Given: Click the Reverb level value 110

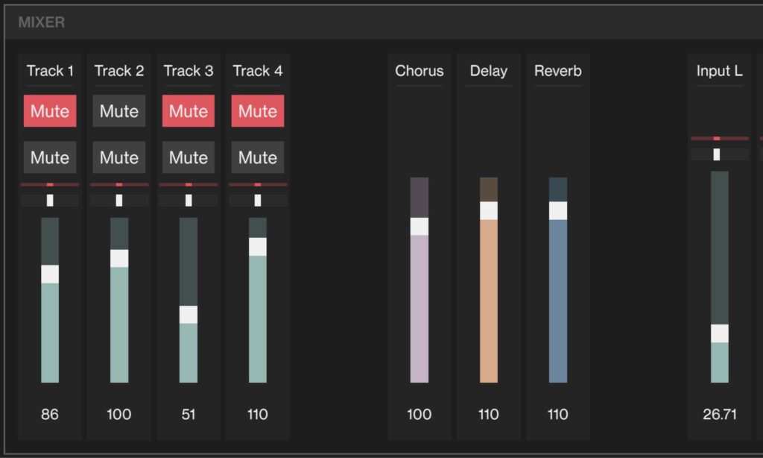Looking at the screenshot, I should click(557, 415).
